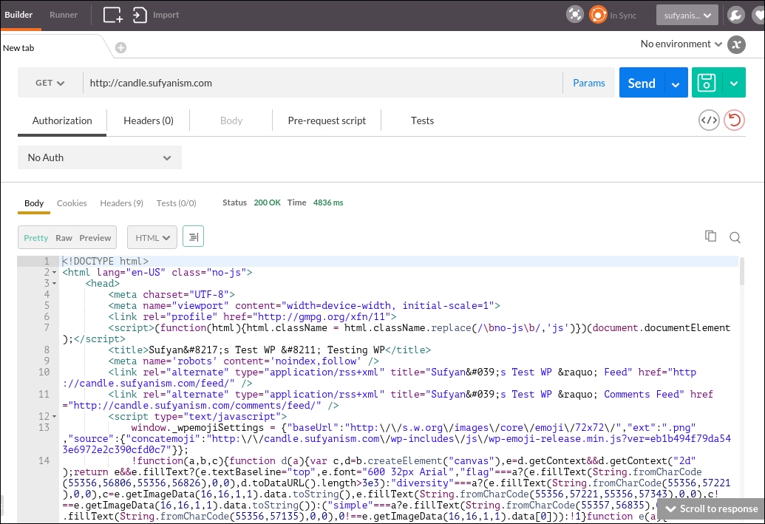This screenshot has width=765, height=524.
Task: Switch response view to Preview
Action: pyautogui.click(x=95, y=237)
